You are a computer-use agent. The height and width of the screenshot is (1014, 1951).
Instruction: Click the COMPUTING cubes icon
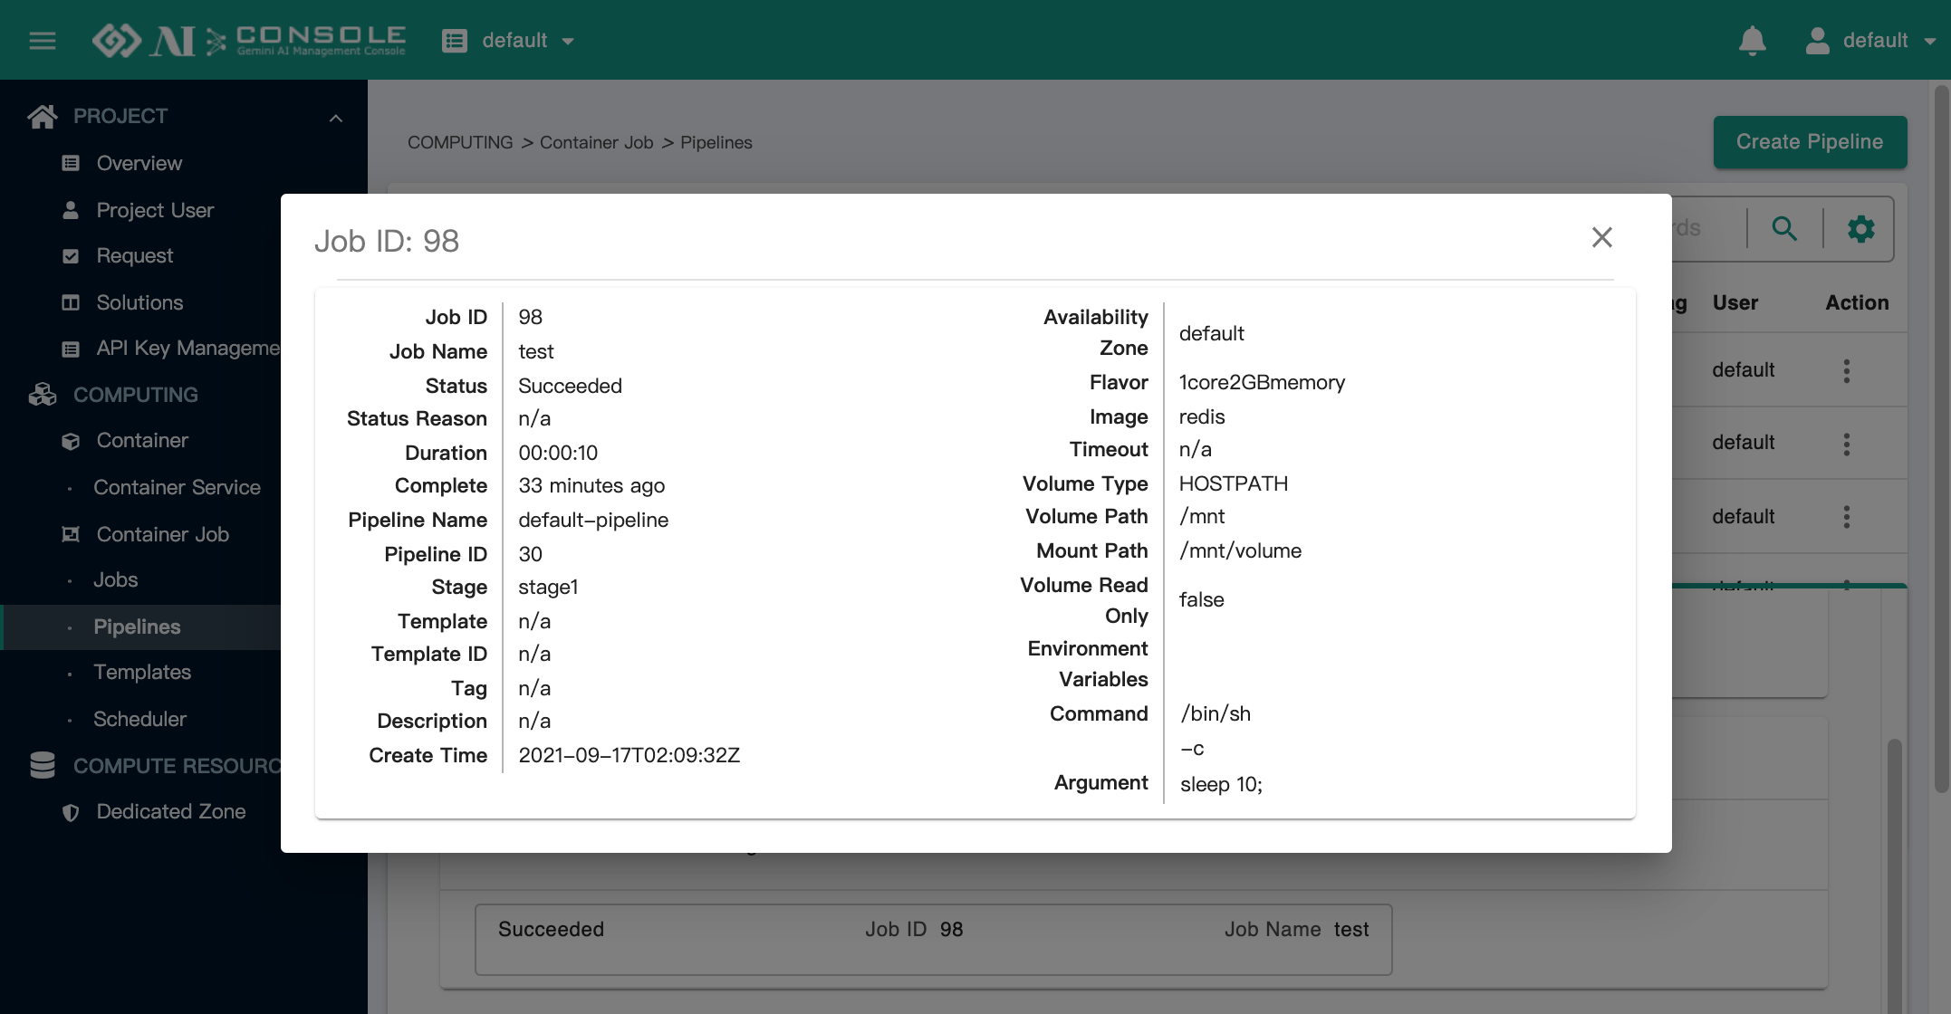pyautogui.click(x=43, y=395)
